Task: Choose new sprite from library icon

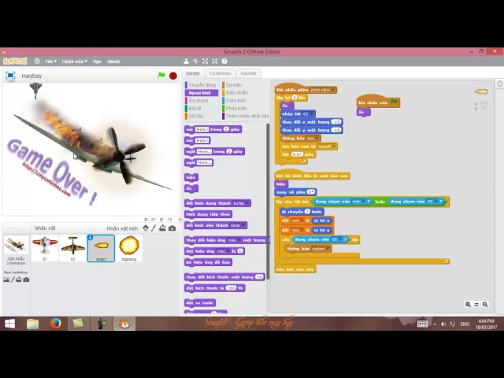Action: point(145,228)
